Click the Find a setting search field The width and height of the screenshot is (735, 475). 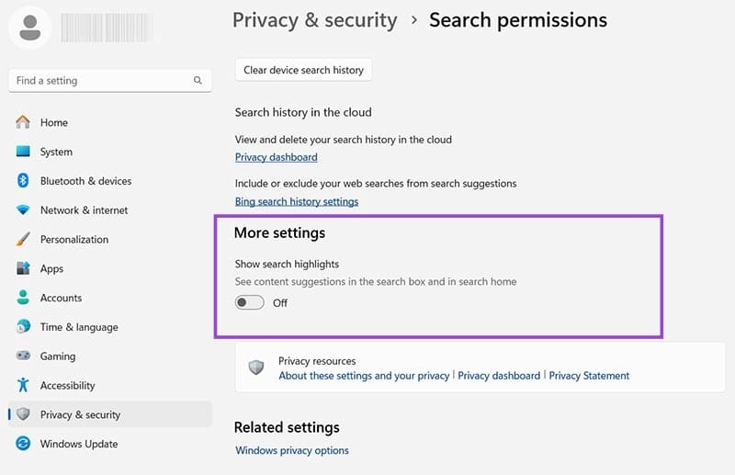click(x=109, y=80)
